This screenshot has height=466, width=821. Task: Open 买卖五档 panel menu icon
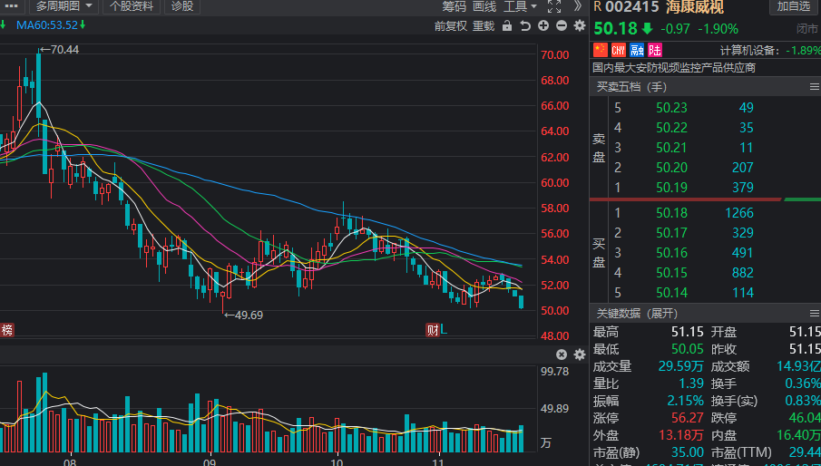pyautogui.click(x=814, y=87)
